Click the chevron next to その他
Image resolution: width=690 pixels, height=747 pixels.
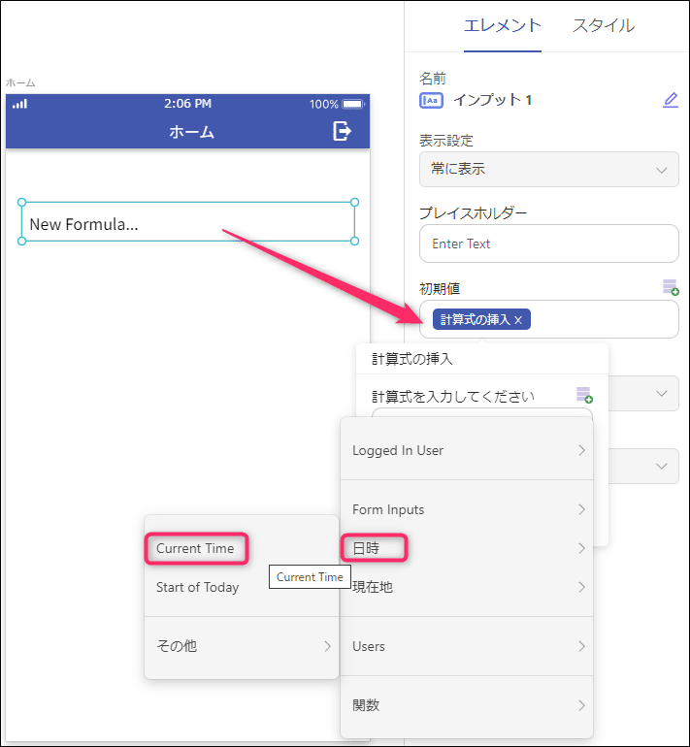point(327,646)
